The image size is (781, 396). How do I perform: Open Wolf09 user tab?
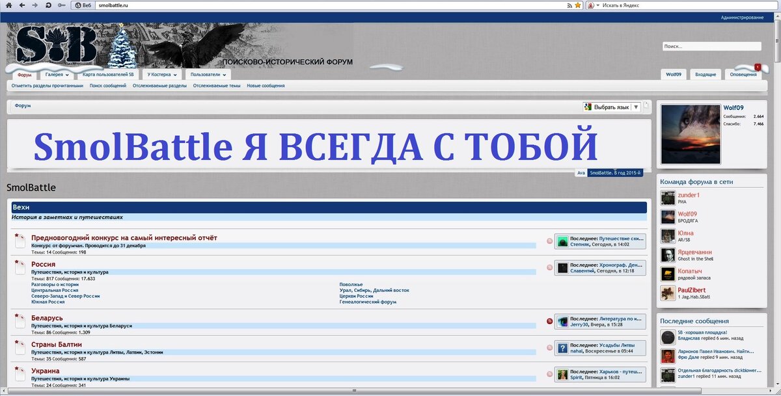673,75
